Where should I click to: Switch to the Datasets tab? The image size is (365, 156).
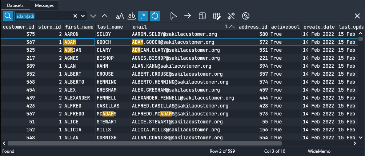(x=15, y=5)
